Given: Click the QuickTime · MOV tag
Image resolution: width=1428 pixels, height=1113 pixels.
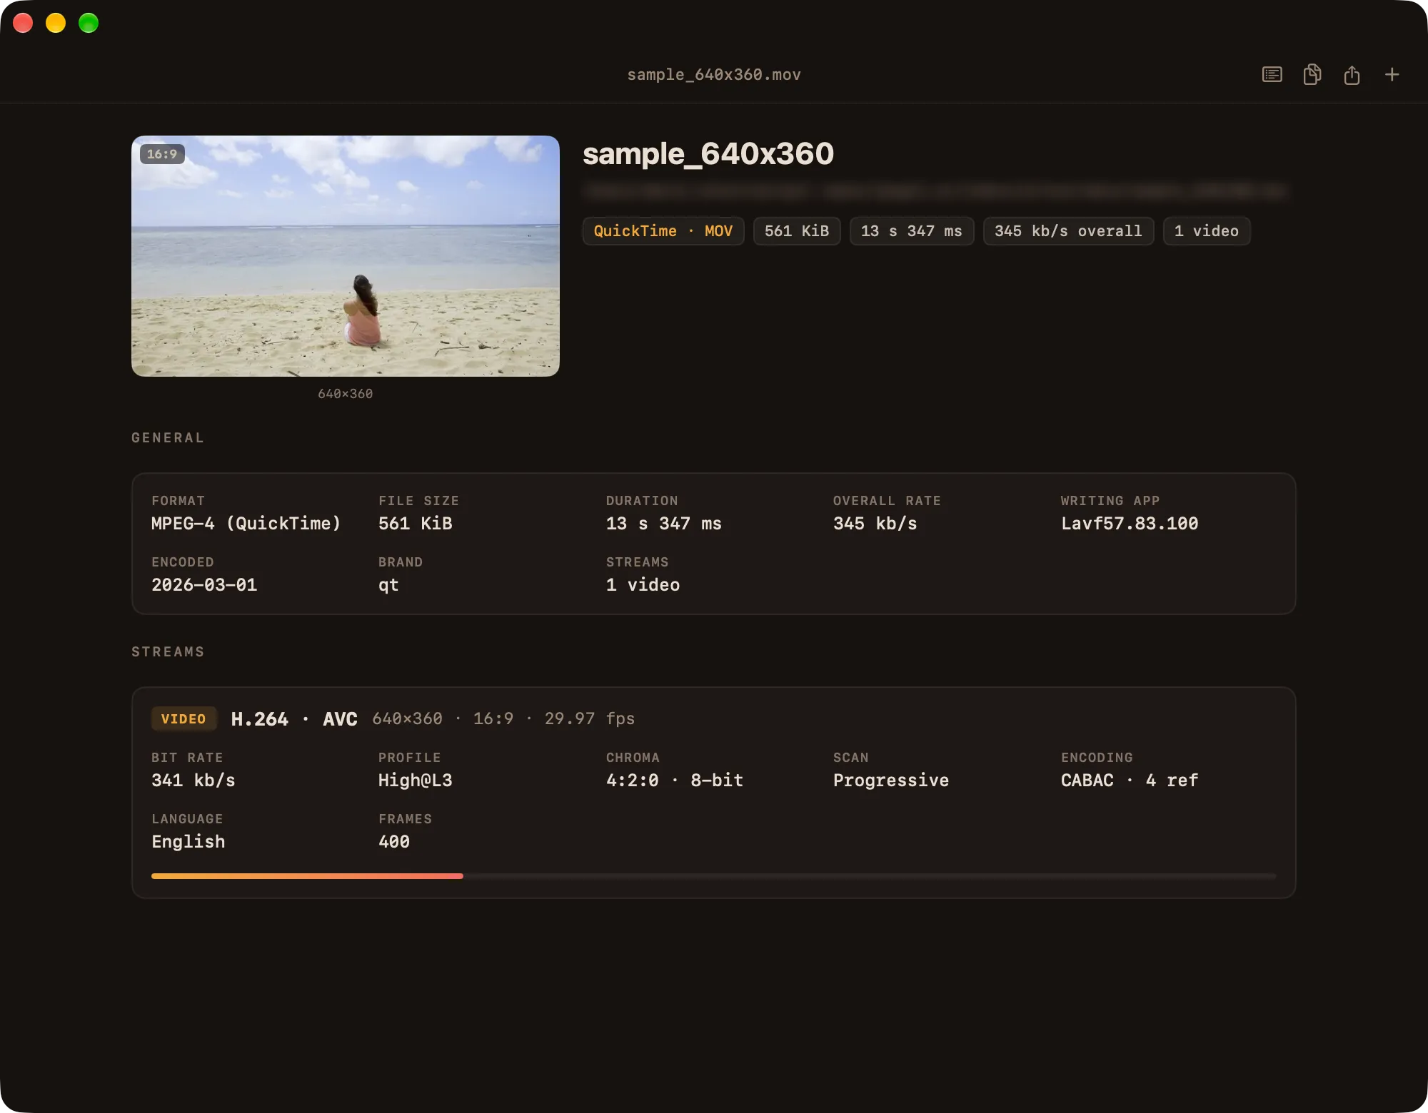Looking at the screenshot, I should coord(663,231).
